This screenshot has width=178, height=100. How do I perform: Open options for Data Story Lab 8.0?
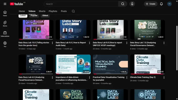[127, 43]
